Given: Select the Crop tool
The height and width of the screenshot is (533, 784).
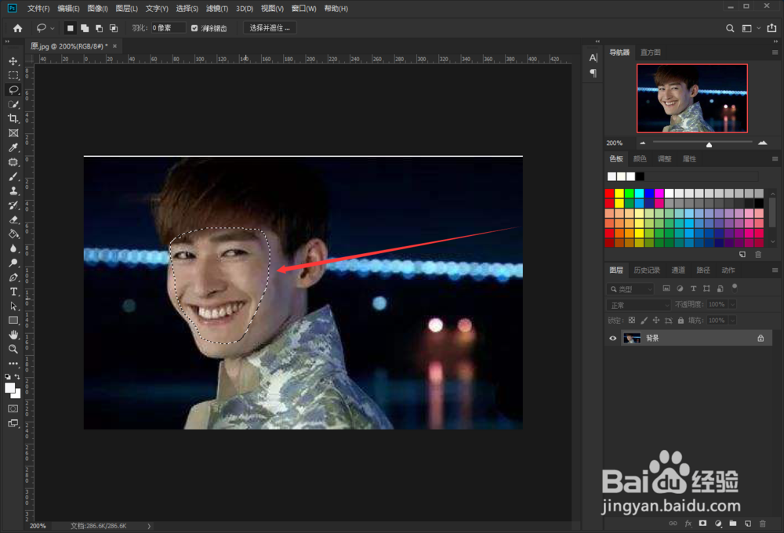Looking at the screenshot, I should (13, 118).
